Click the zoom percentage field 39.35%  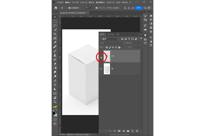[x=62, y=134]
